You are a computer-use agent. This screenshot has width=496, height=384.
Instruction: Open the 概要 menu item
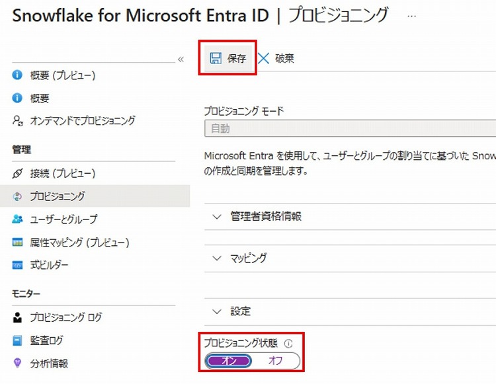pyautogui.click(x=40, y=98)
